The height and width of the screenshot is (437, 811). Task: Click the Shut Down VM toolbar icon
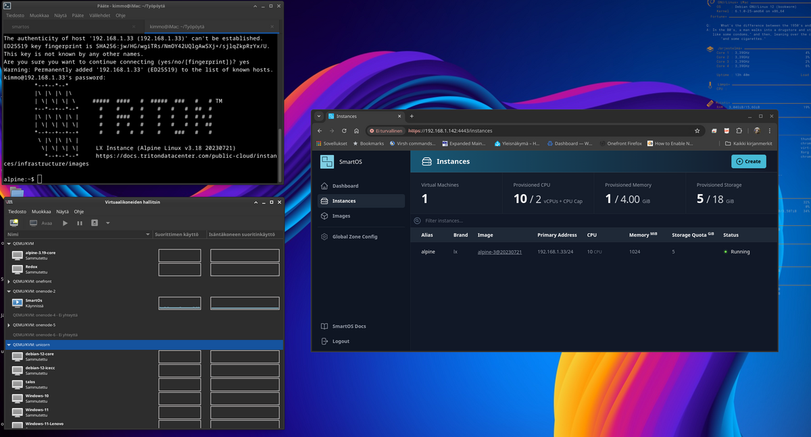[x=95, y=223]
